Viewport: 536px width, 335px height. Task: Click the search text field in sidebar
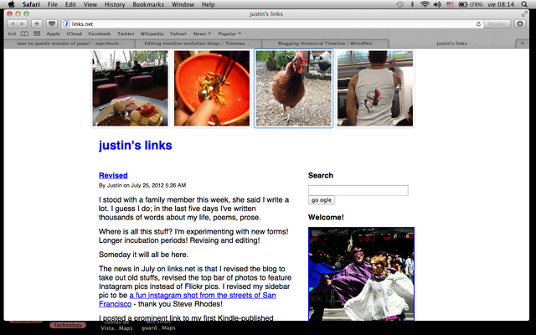pyautogui.click(x=358, y=190)
